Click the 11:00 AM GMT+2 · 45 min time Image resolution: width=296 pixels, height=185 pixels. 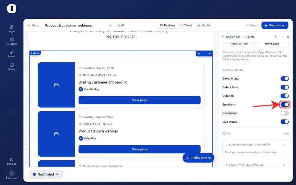(100, 75)
